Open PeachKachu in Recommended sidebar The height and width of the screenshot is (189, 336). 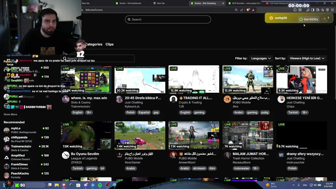(x=26, y=175)
